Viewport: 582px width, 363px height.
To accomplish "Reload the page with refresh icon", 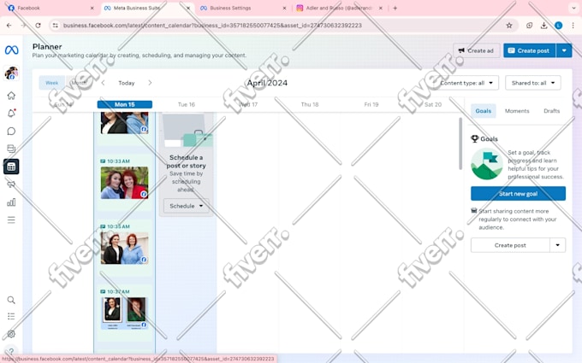I will [38, 25].
